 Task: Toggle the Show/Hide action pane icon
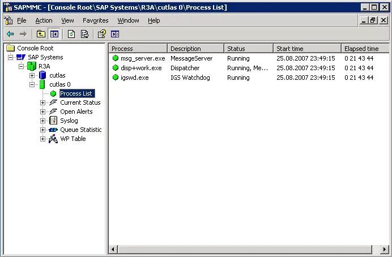pyautogui.click(x=115, y=34)
